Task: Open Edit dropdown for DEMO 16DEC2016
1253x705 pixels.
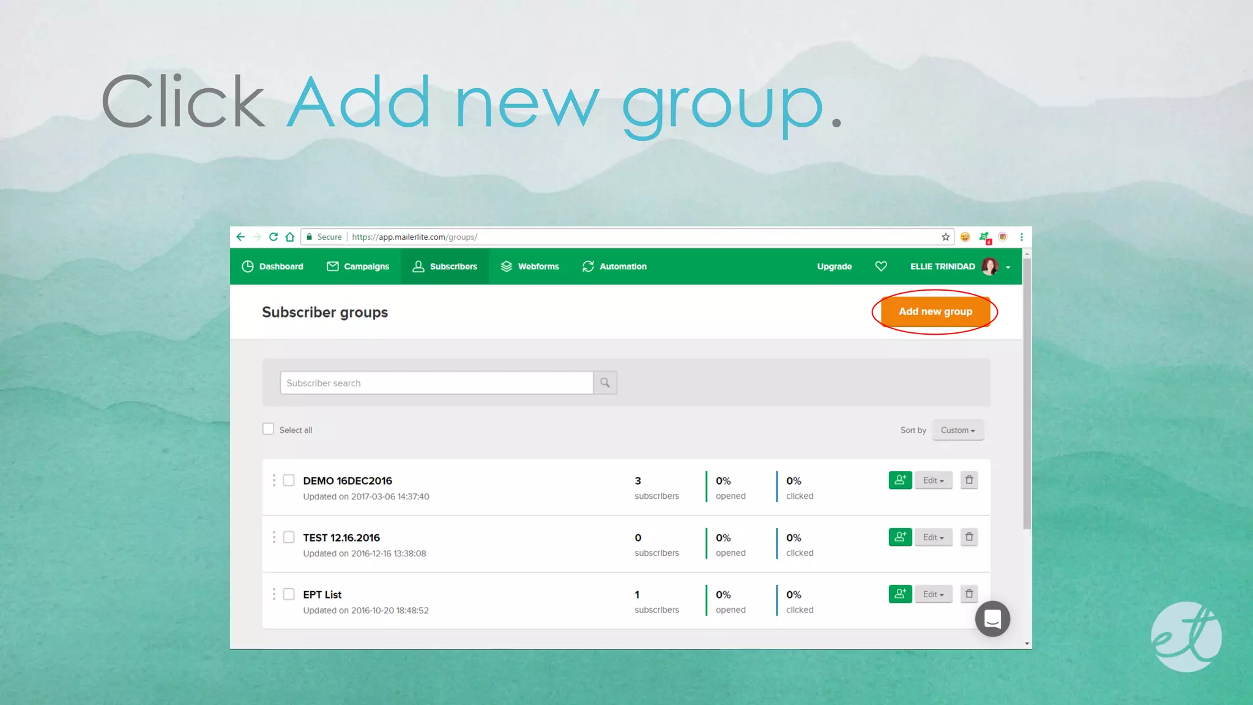Action: click(x=934, y=480)
